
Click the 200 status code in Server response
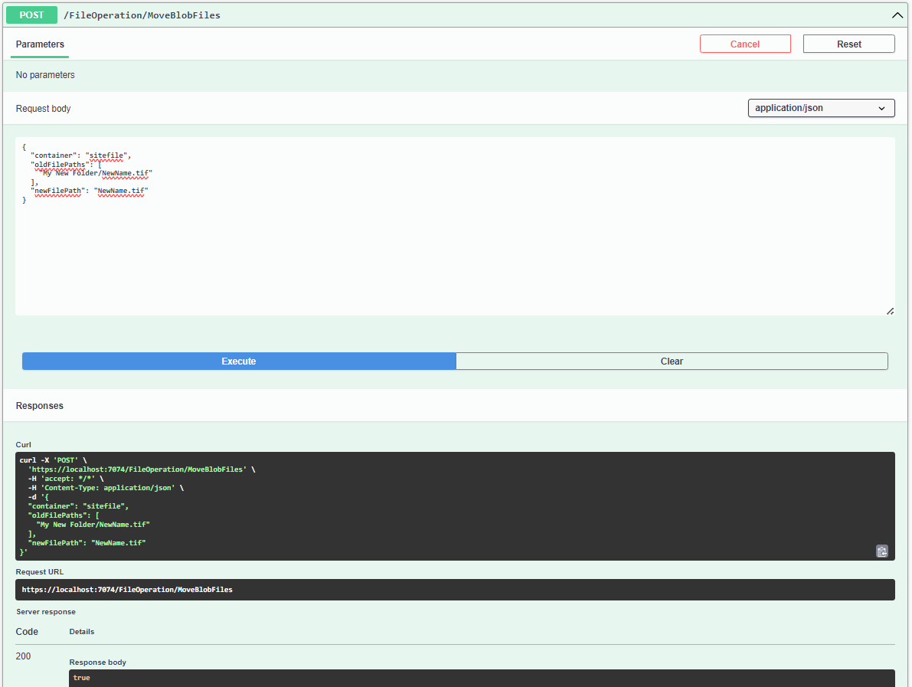coord(23,656)
